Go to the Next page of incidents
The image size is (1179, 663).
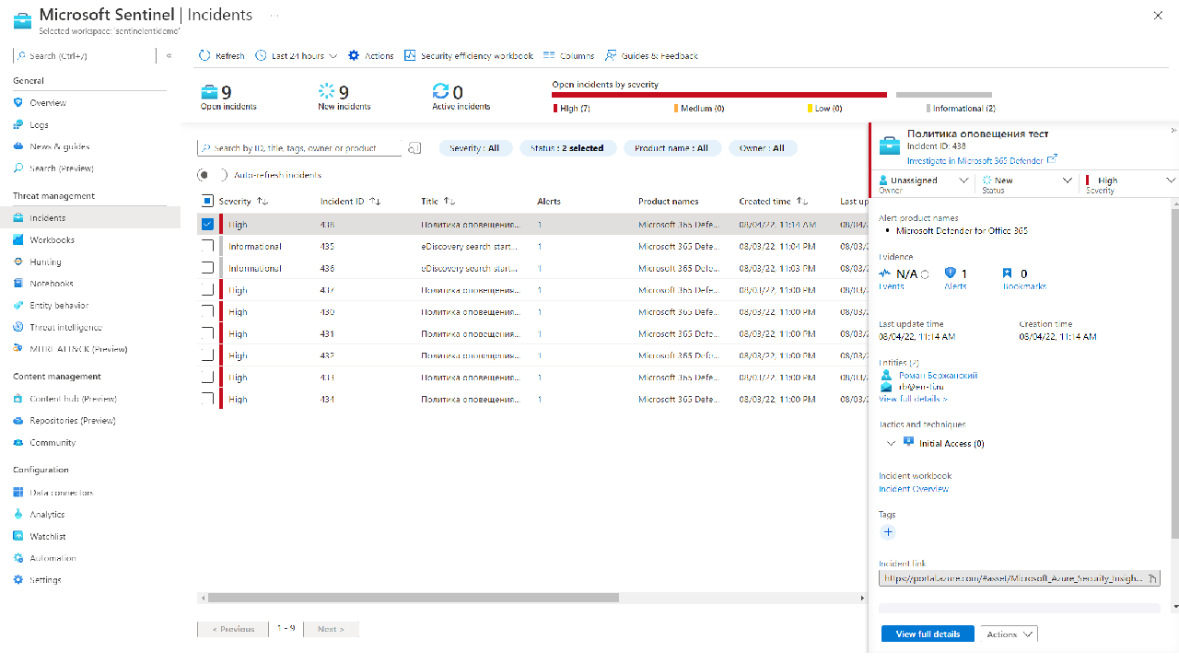click(x=331, y=629)
